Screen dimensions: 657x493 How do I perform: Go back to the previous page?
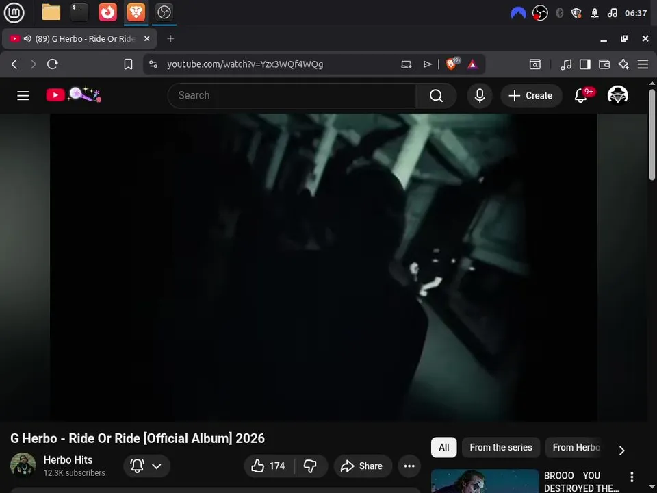click(14, 64)
